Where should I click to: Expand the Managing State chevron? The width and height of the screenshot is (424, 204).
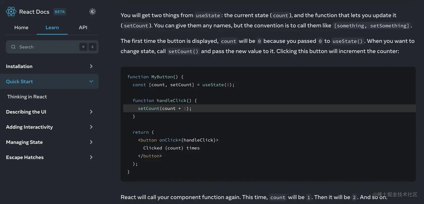91,142
